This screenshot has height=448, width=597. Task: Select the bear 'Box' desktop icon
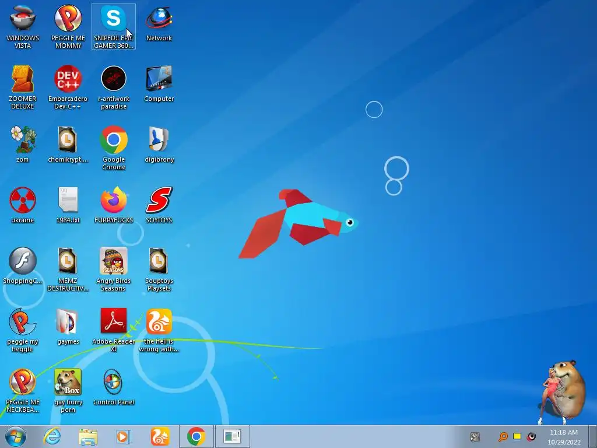click(x=68, y=391)
